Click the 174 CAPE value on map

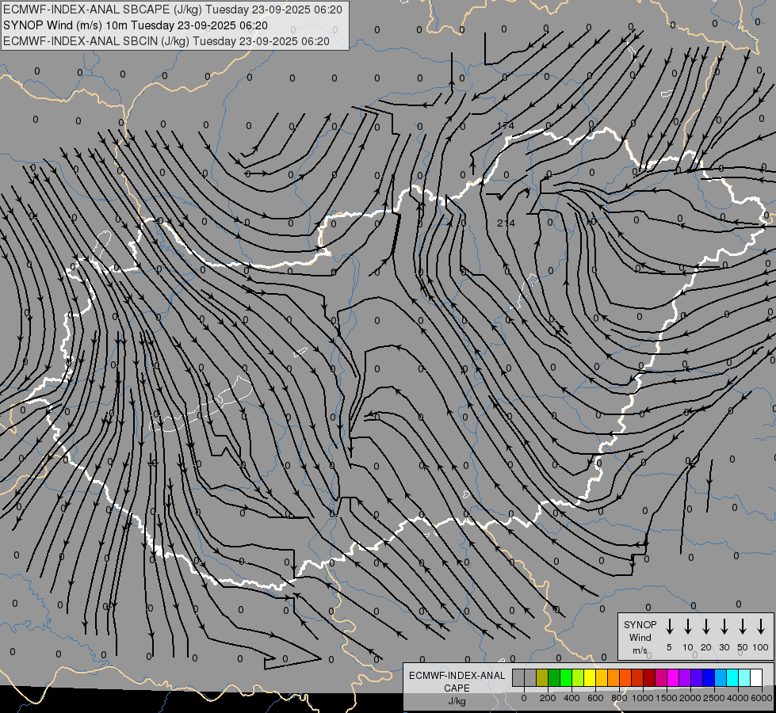click(505, 126)
